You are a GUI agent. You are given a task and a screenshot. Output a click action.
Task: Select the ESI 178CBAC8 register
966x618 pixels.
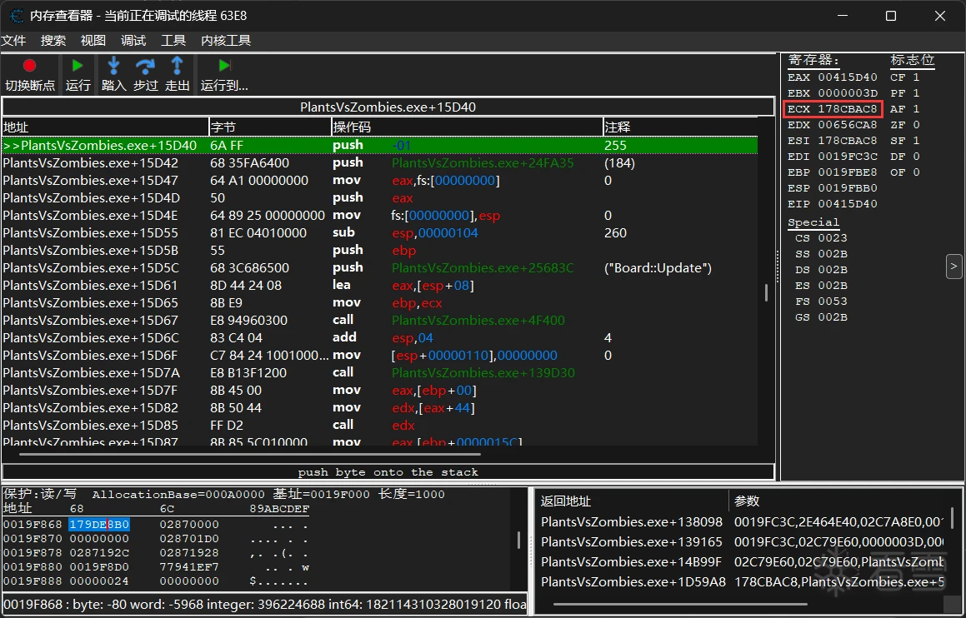833,141
